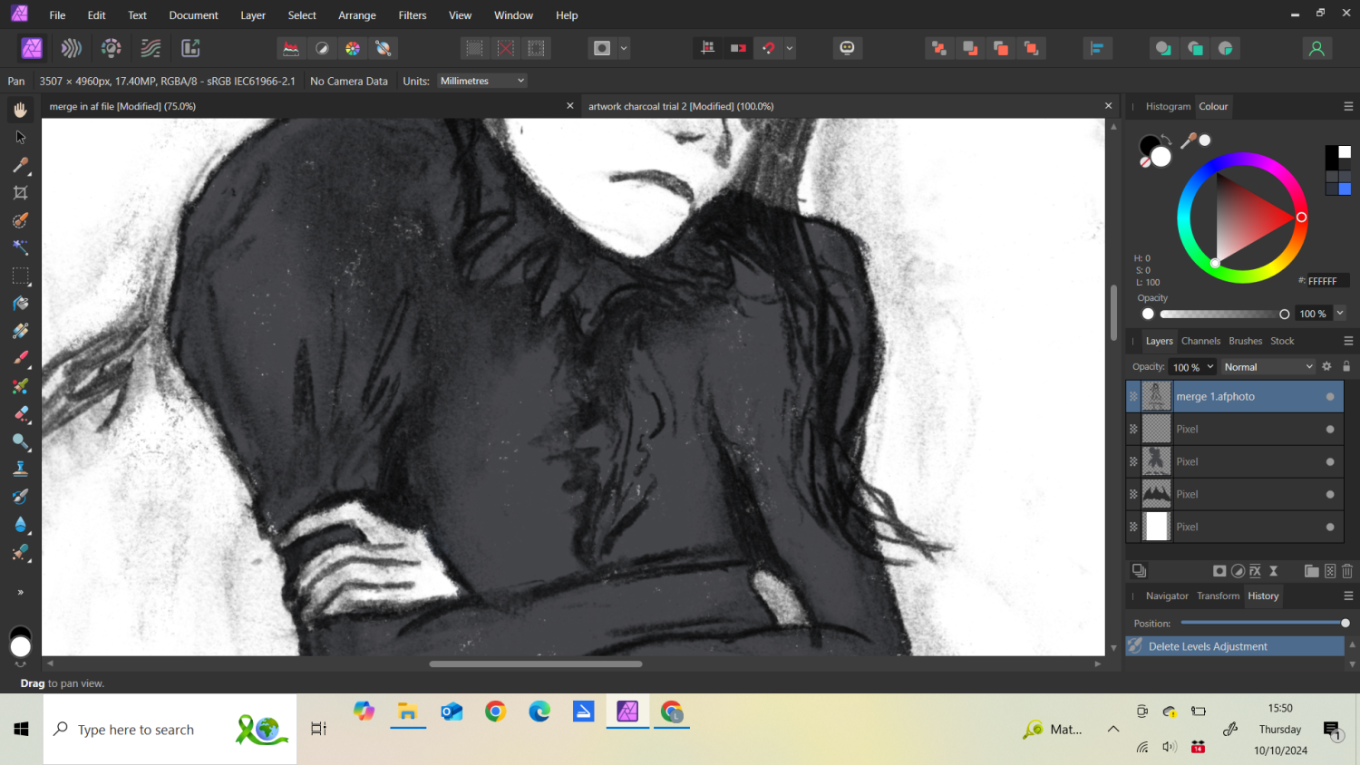Choose the Paint Brush tool
The height and width of the screenshot is (765, 1360).
(x=20, y=359)
